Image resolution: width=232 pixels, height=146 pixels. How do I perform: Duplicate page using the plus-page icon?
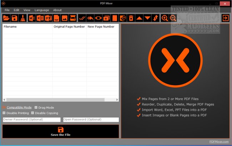[106, 18]
